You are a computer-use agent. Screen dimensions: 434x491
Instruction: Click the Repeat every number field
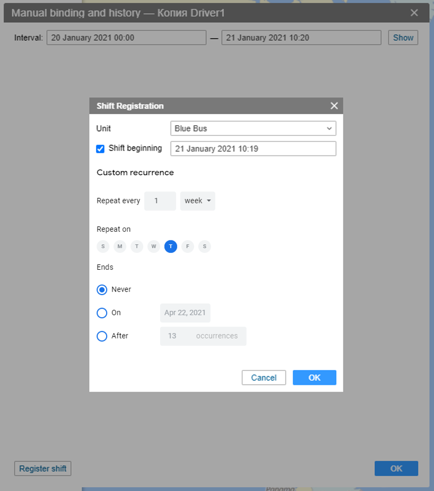pos(160,201)
